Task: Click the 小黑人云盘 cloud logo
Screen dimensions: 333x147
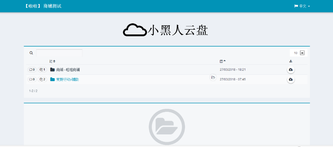Action: pyautogui.click(x=166, y=30)
